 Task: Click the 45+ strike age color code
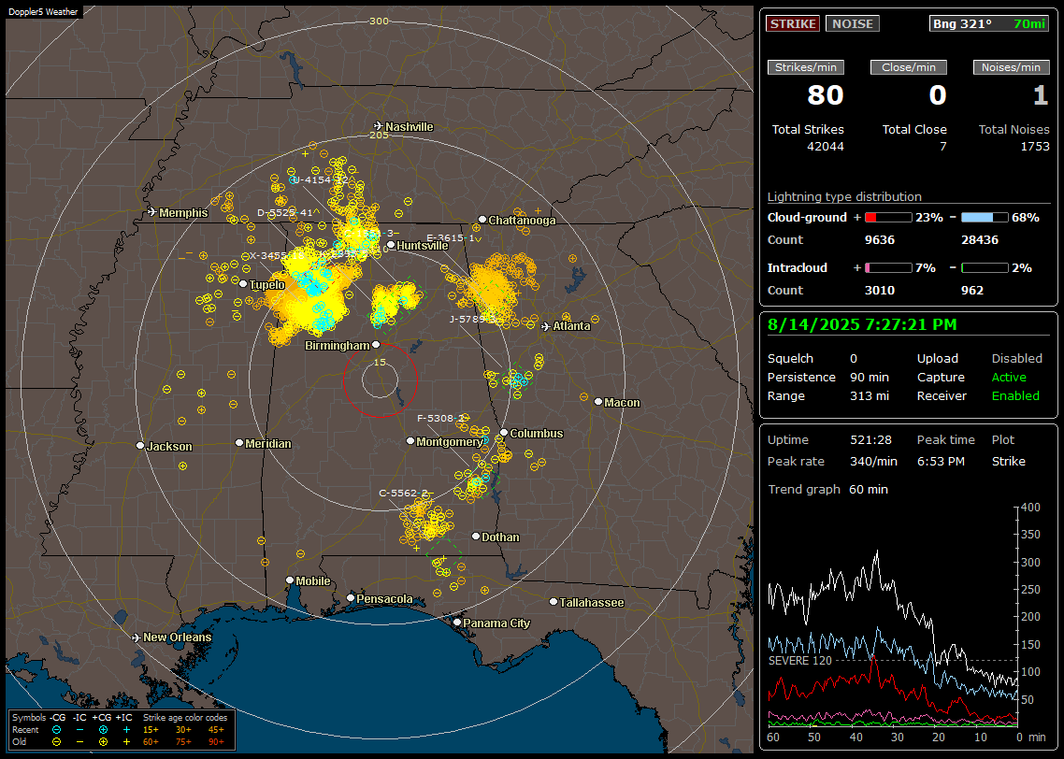(x=216, y=730)
